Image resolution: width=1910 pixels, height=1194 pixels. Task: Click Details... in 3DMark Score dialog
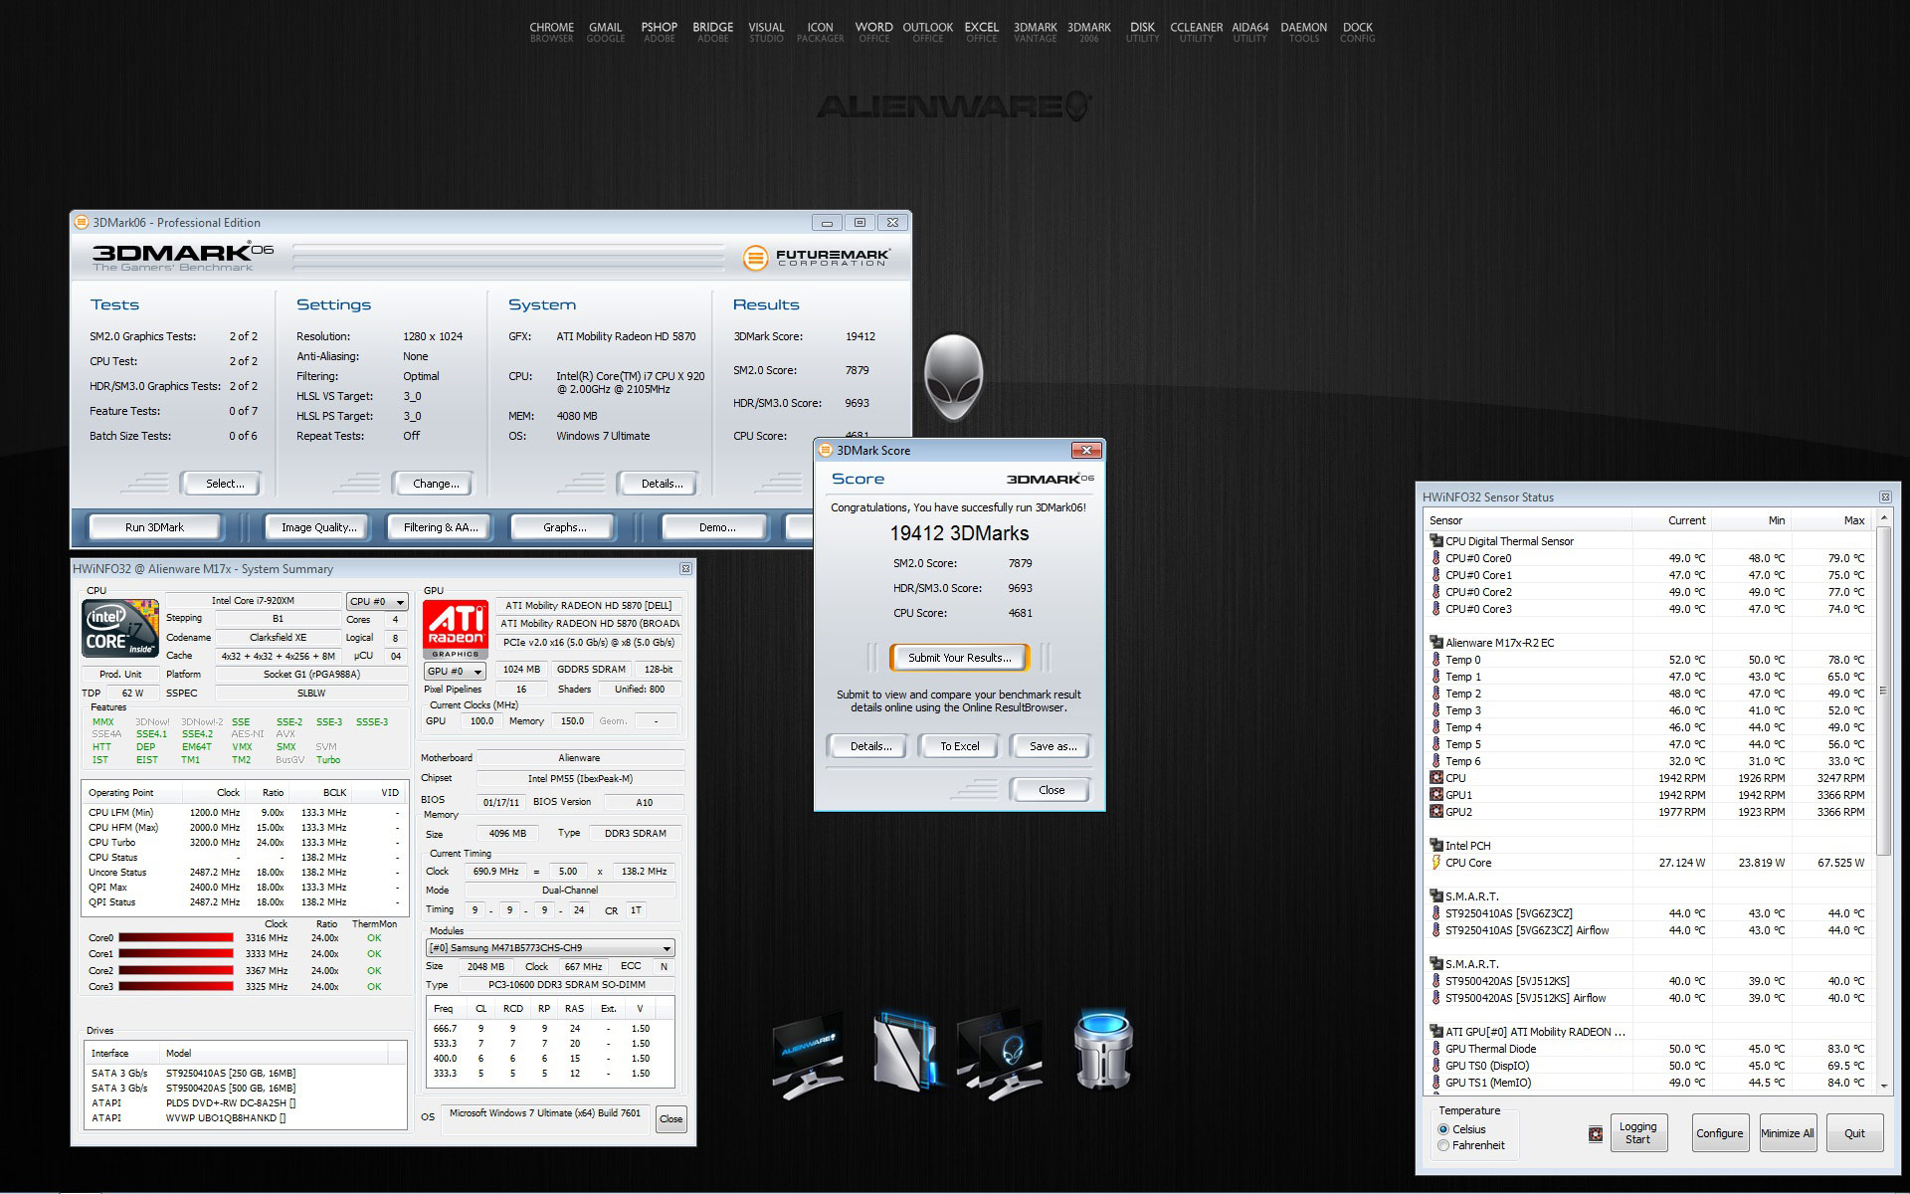click(x=867, y=746)
